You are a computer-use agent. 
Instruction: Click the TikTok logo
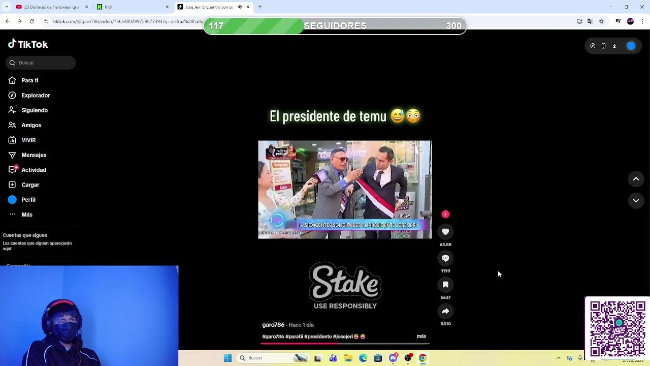point(28,44)
